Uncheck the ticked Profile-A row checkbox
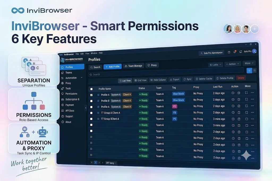Viewport: 272px width, 181px height. pos(91,95)
